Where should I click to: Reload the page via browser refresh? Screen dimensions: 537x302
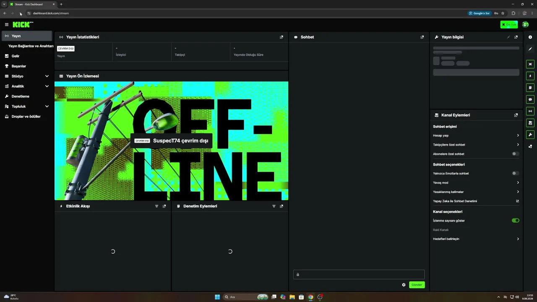coord(21,13)
